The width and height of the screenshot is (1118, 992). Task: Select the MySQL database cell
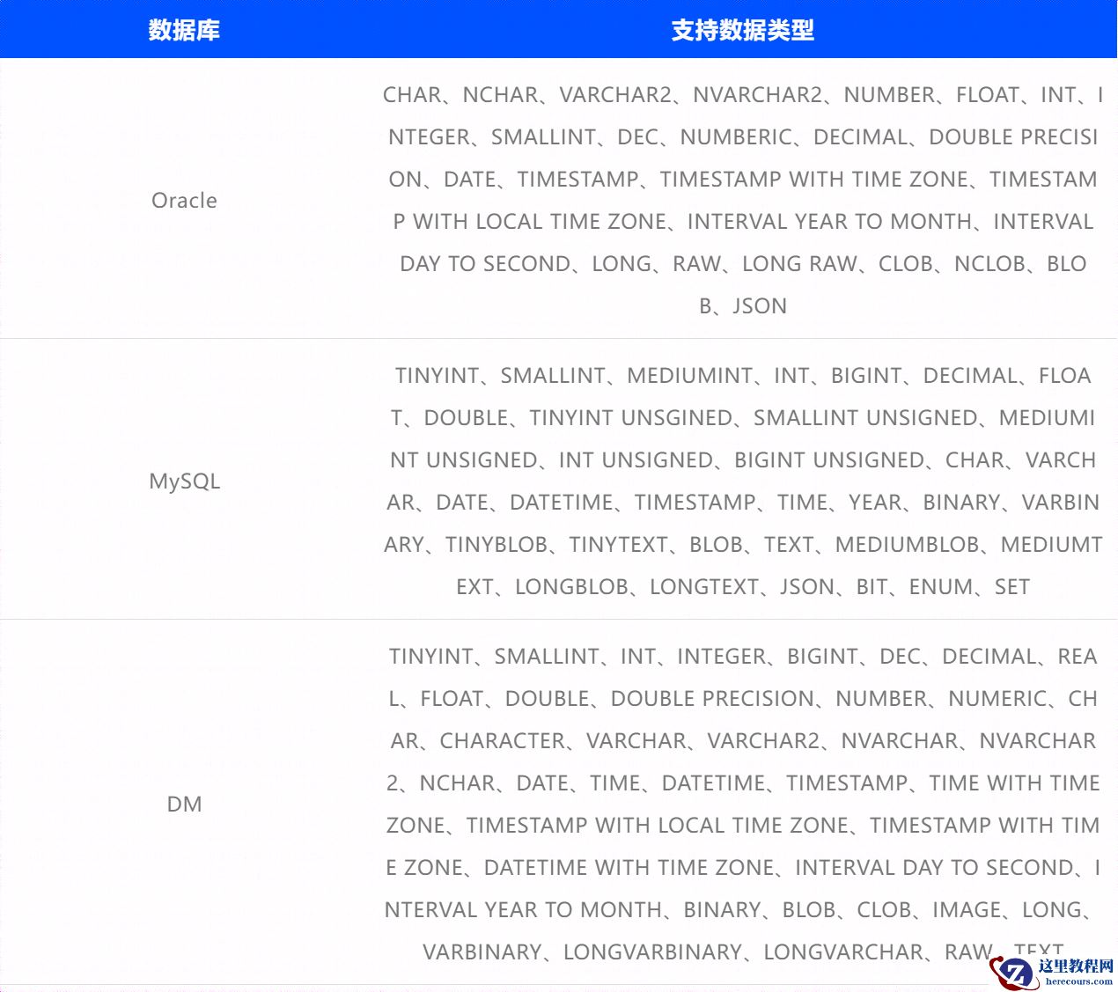184,481
